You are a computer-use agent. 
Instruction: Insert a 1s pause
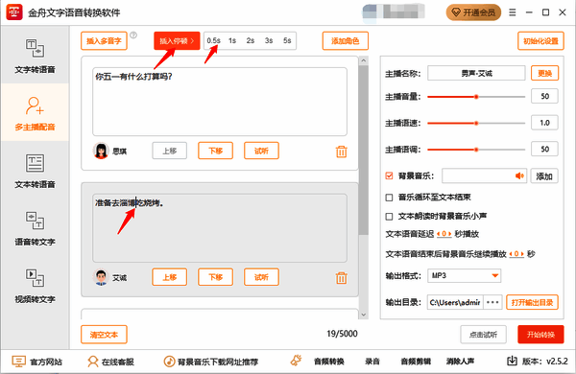point(232,40)
